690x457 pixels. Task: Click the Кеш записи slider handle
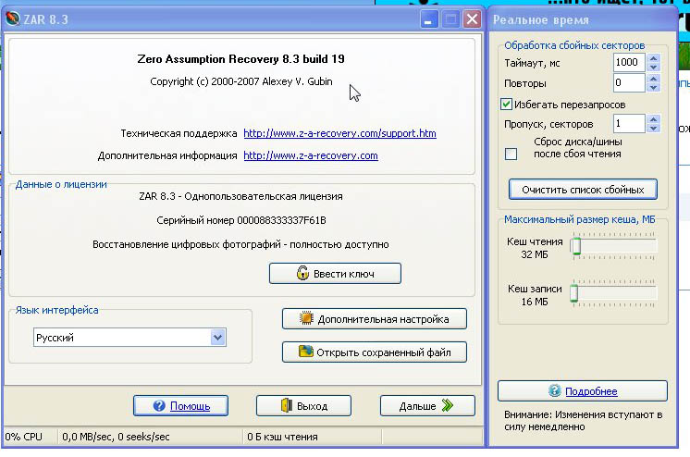(573, 293)
